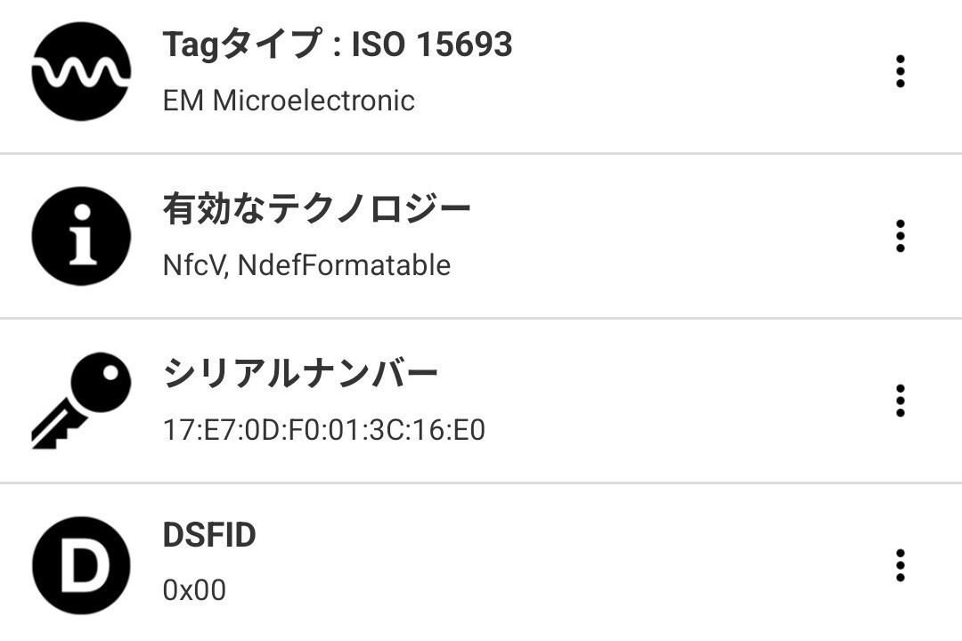Screen dimensions: 962x641
Task: Click the 0x00 DSFID value
Action: tap(194, 590)
